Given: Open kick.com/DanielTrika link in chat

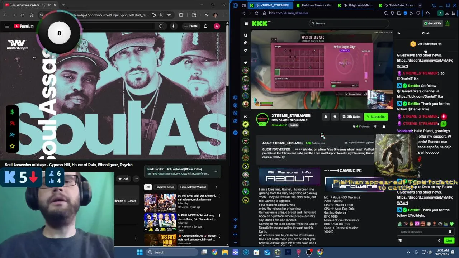Looking at the screenshot, I should click(x=420, y=96).
